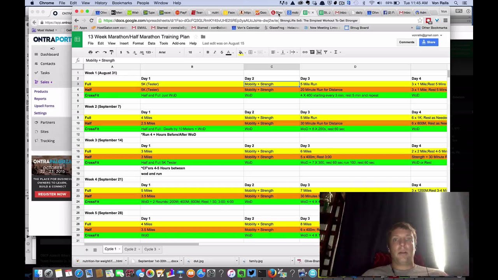Format as currency with dollar icon
This screenshot has width=498, height=280.
coord(121,52)
